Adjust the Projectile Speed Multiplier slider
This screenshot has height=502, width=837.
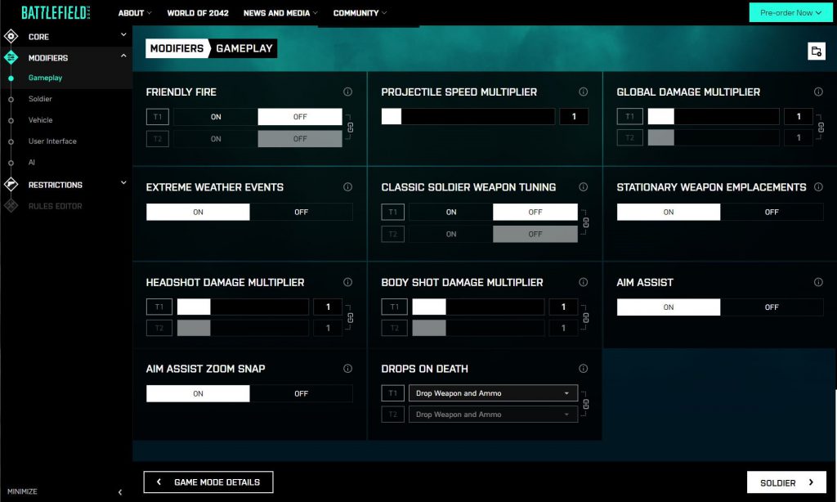click(x=468, y=117)
